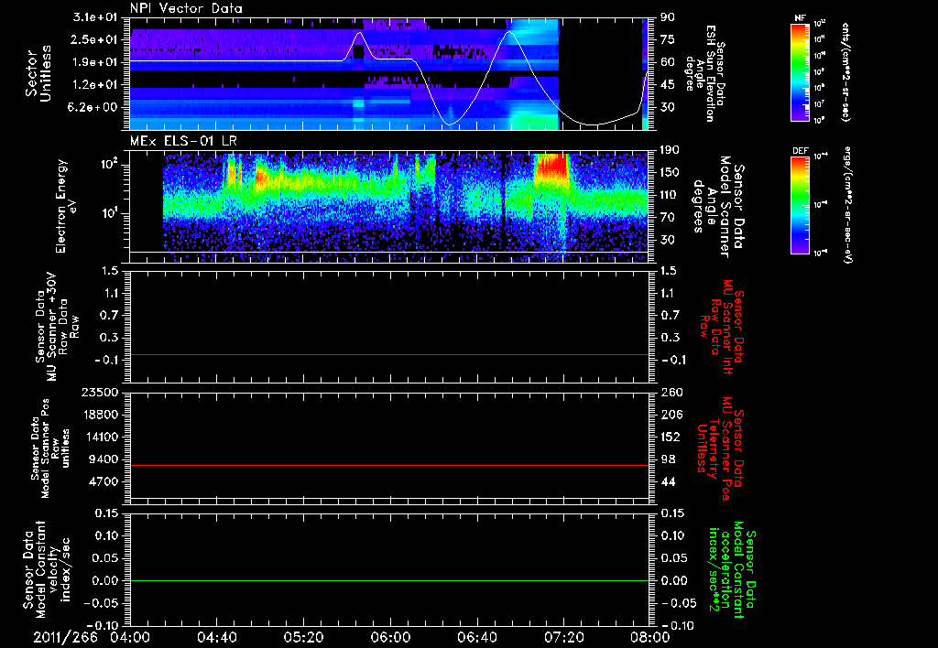Click the "06:00" time axis label
938x648 pixels.
[390, 637]
